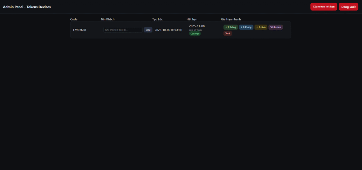
Task: Delete token using the 'Xoá' button
Action: pos(228,33)
